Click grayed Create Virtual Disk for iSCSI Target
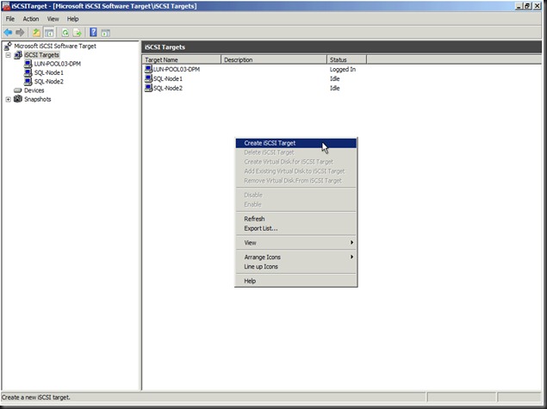This screenshot has width=547, height=409. 296,162
